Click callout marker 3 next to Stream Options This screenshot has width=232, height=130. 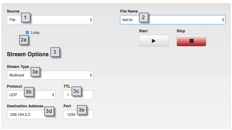tap(55, 52)
